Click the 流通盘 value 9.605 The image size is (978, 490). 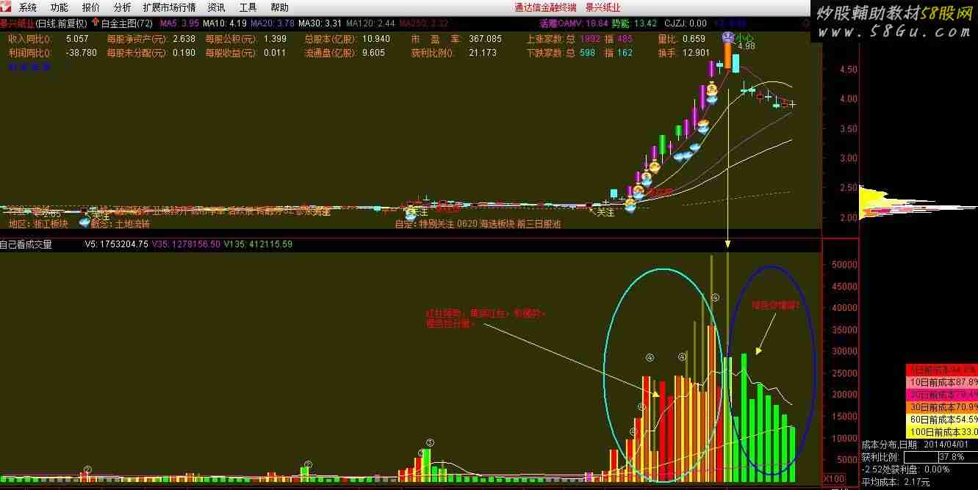point(373,53)
